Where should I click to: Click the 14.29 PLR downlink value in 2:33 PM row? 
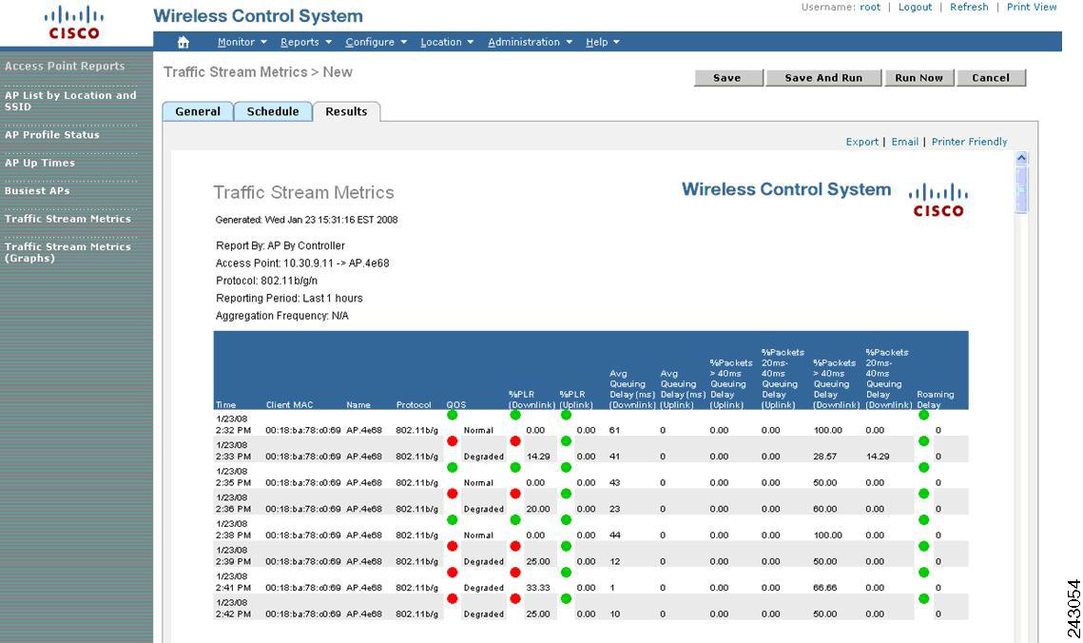tap(538, 457)
